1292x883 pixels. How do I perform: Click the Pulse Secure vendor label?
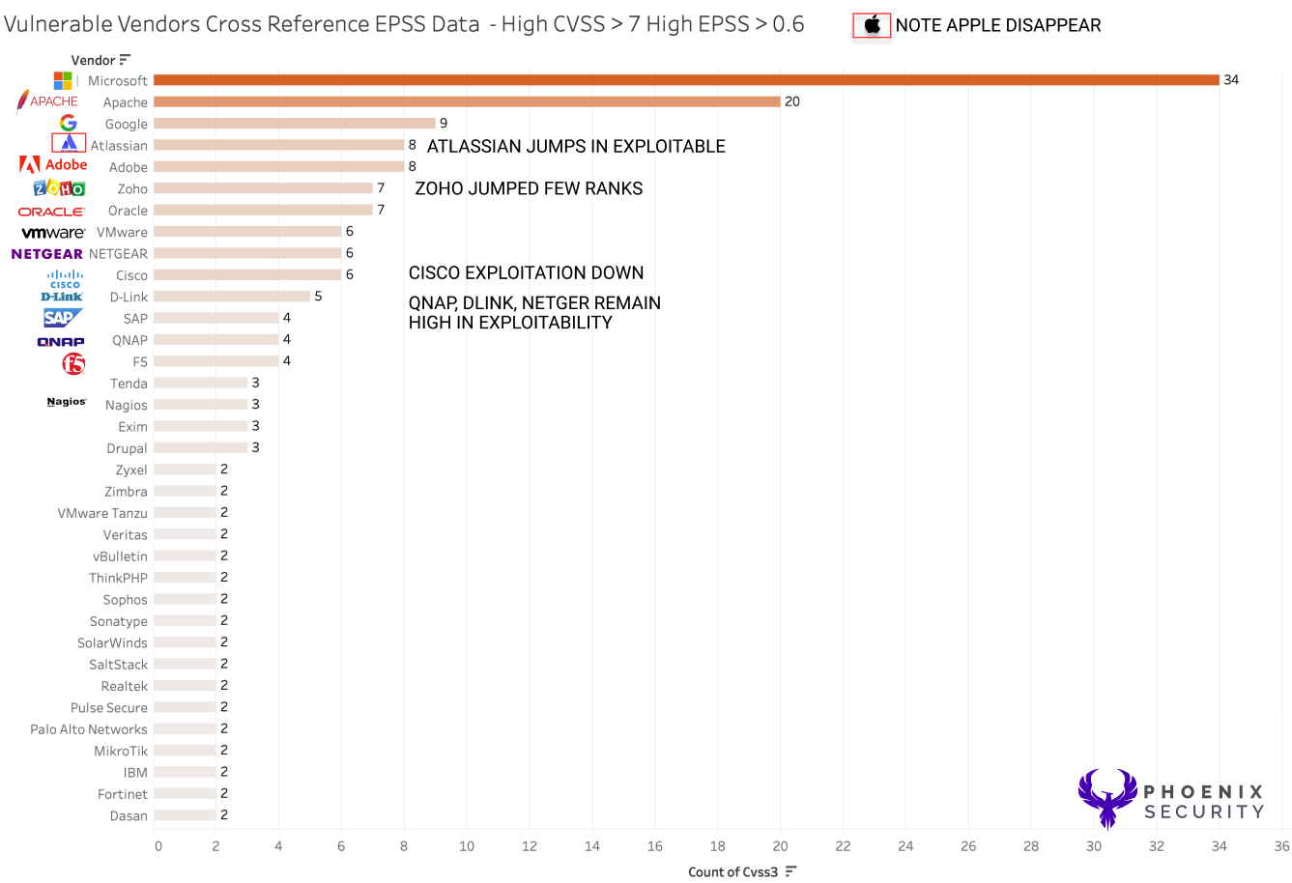[109, 708]
